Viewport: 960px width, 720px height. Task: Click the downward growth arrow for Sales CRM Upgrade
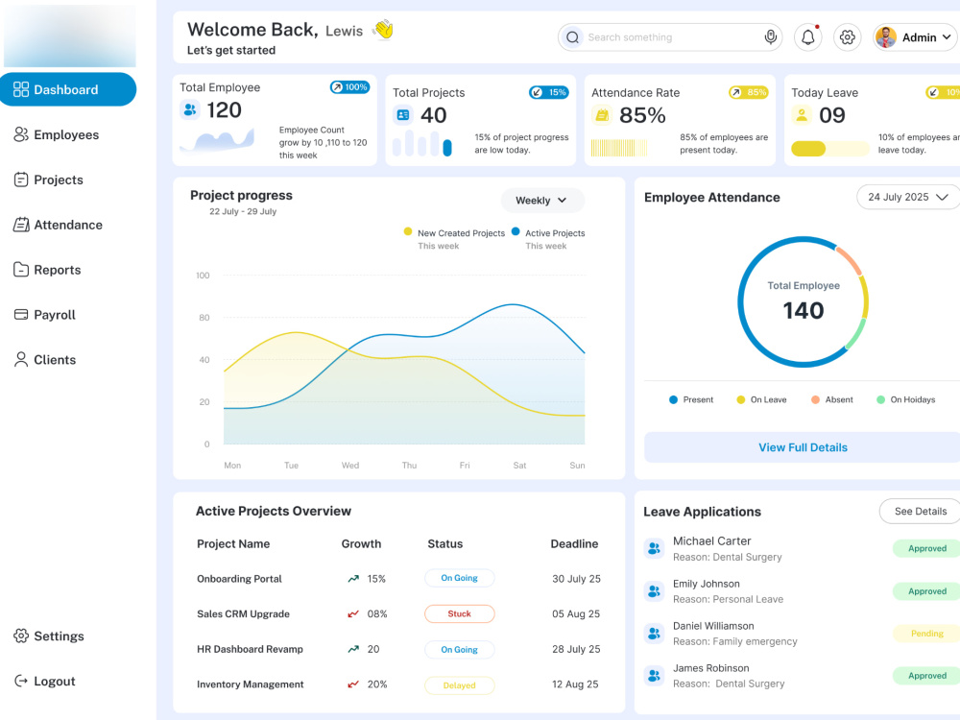coord(353,613)
